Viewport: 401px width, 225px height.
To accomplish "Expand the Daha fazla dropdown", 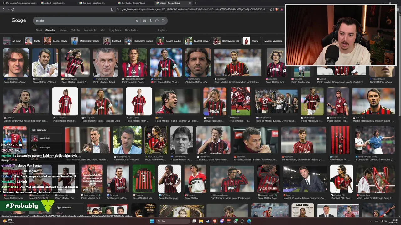I will pyautogui.click(x=131, y=30).
